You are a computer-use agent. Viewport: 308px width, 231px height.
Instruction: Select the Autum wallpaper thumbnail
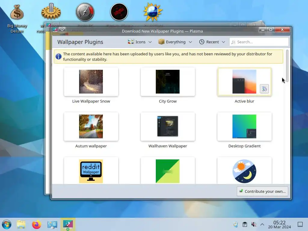pyautogui.click(x=91, y=126)
